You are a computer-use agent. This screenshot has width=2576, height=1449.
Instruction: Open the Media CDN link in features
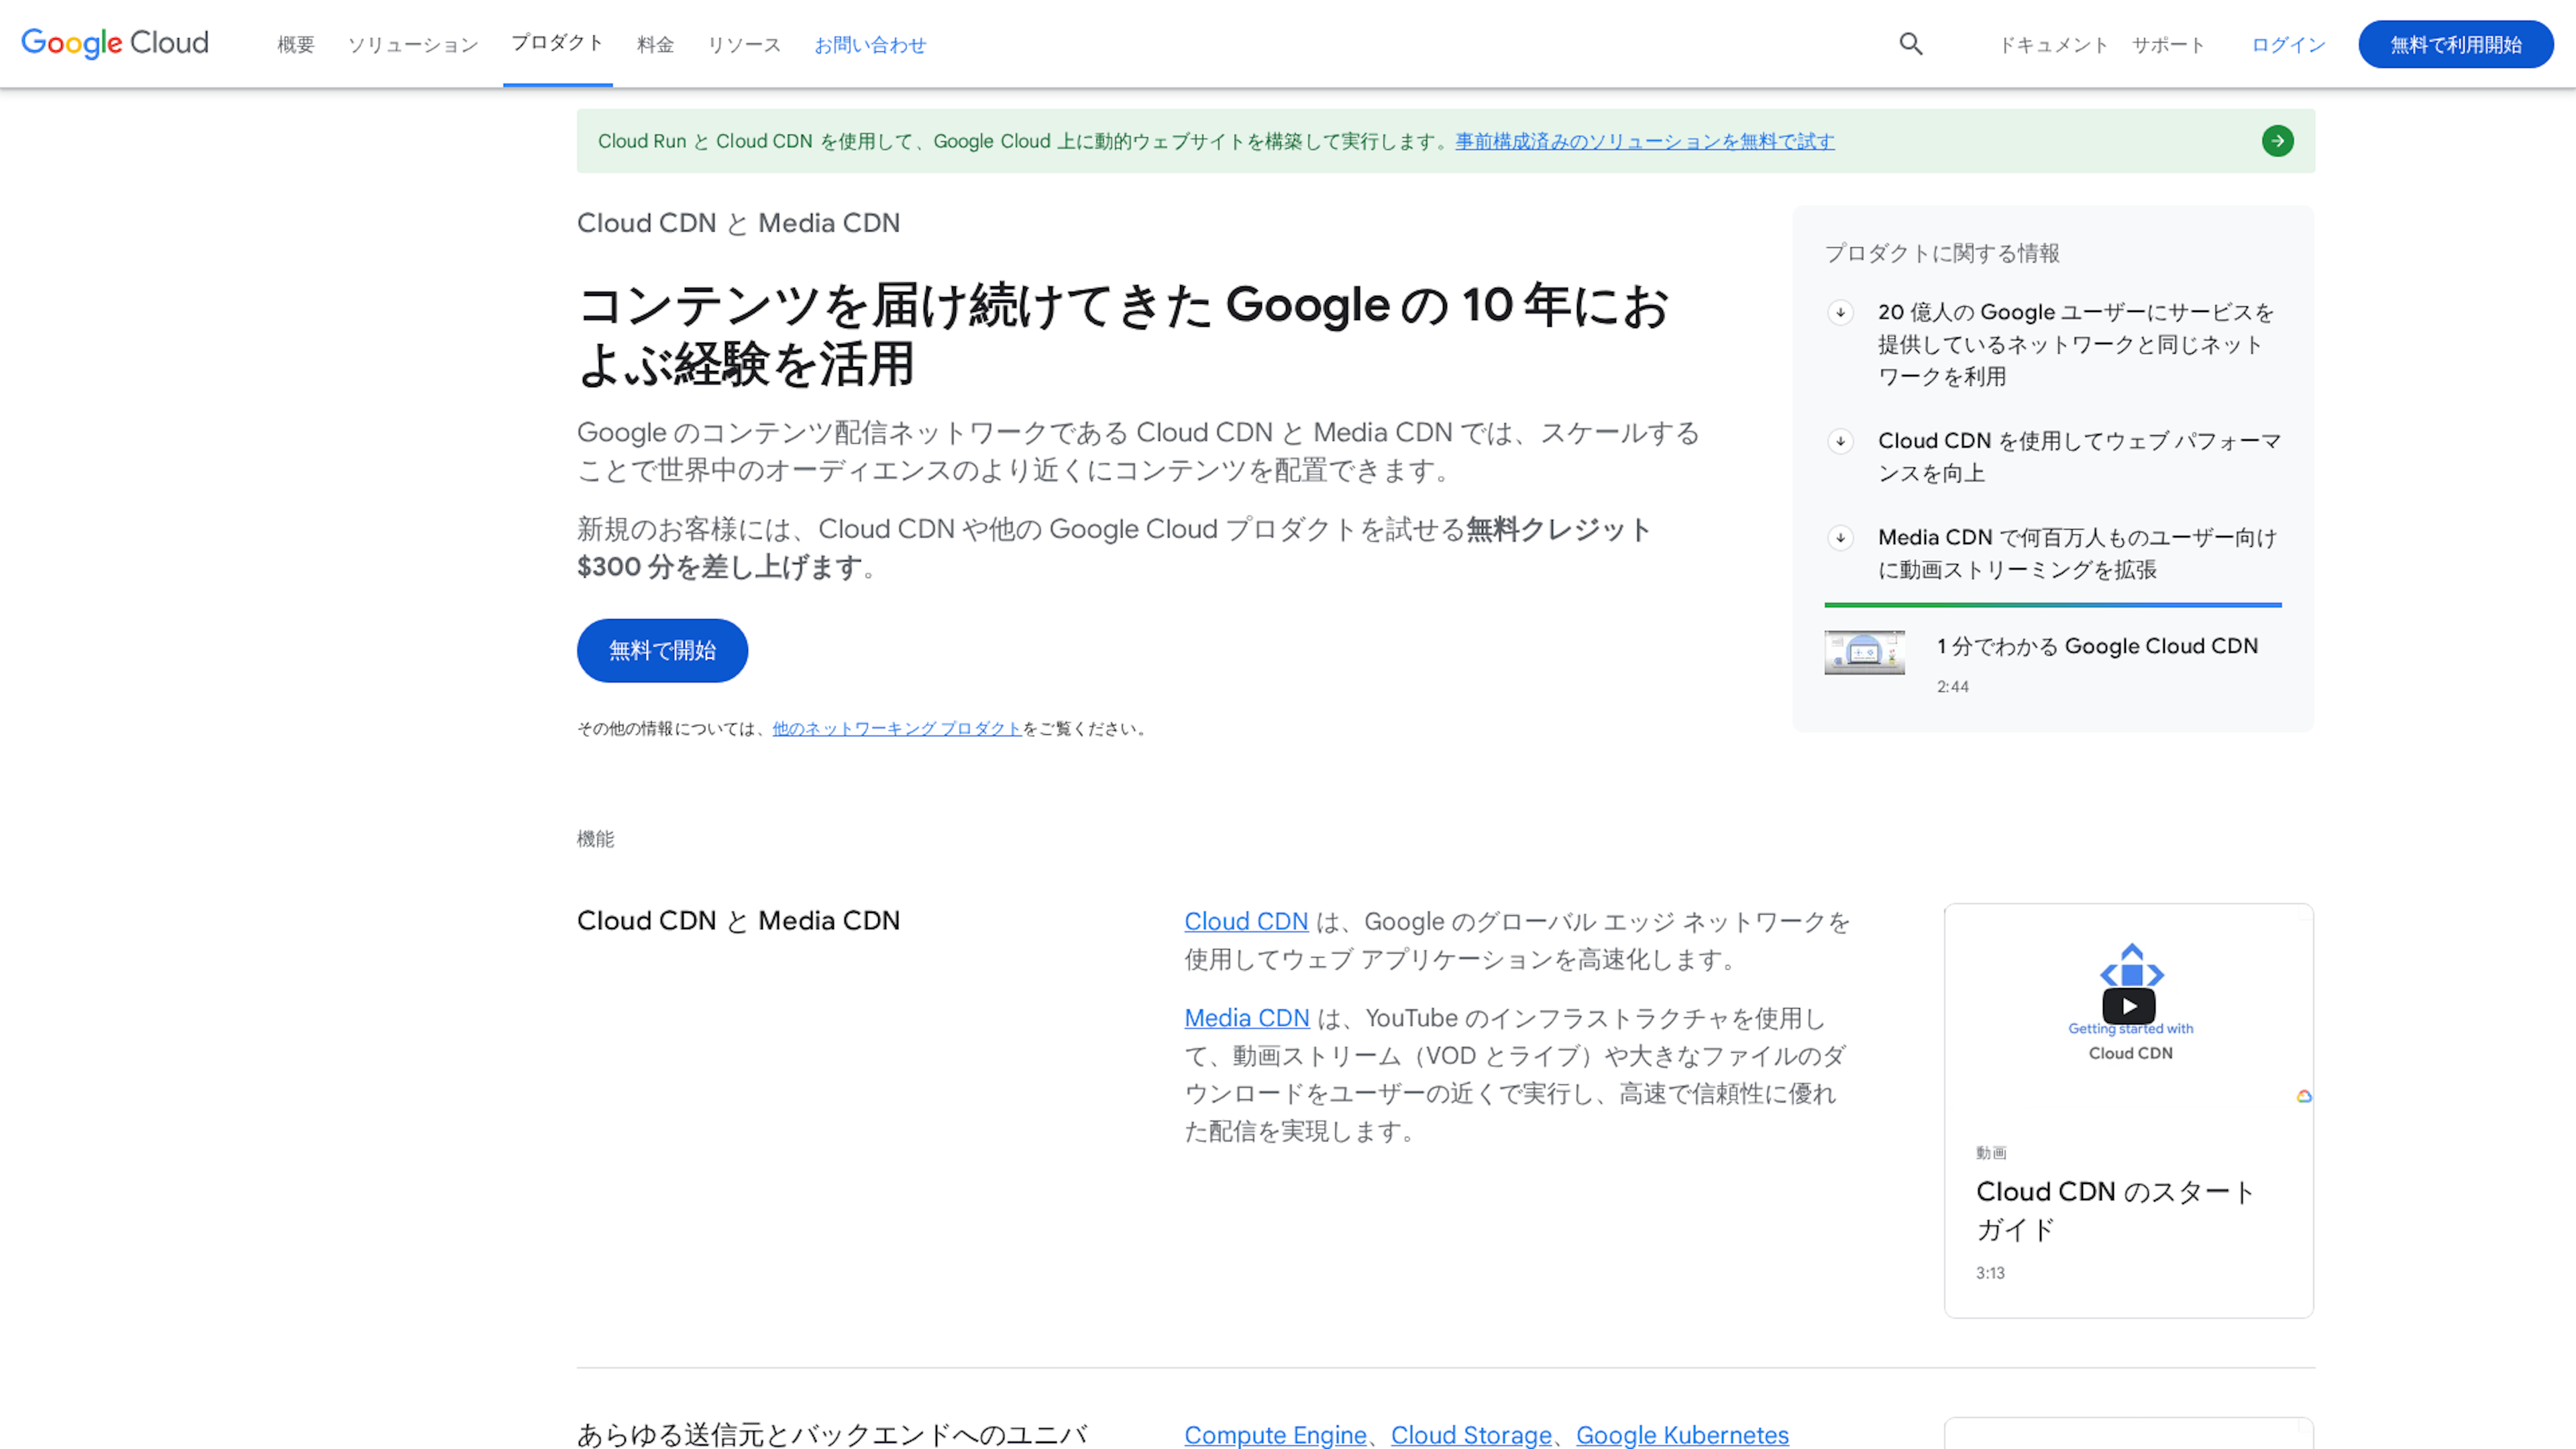point(1247,1018)
